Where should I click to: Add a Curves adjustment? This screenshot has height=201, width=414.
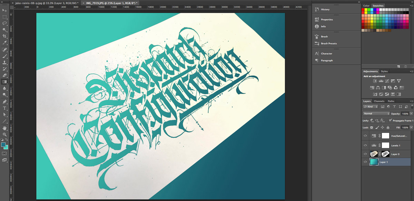tap(387, 81)
